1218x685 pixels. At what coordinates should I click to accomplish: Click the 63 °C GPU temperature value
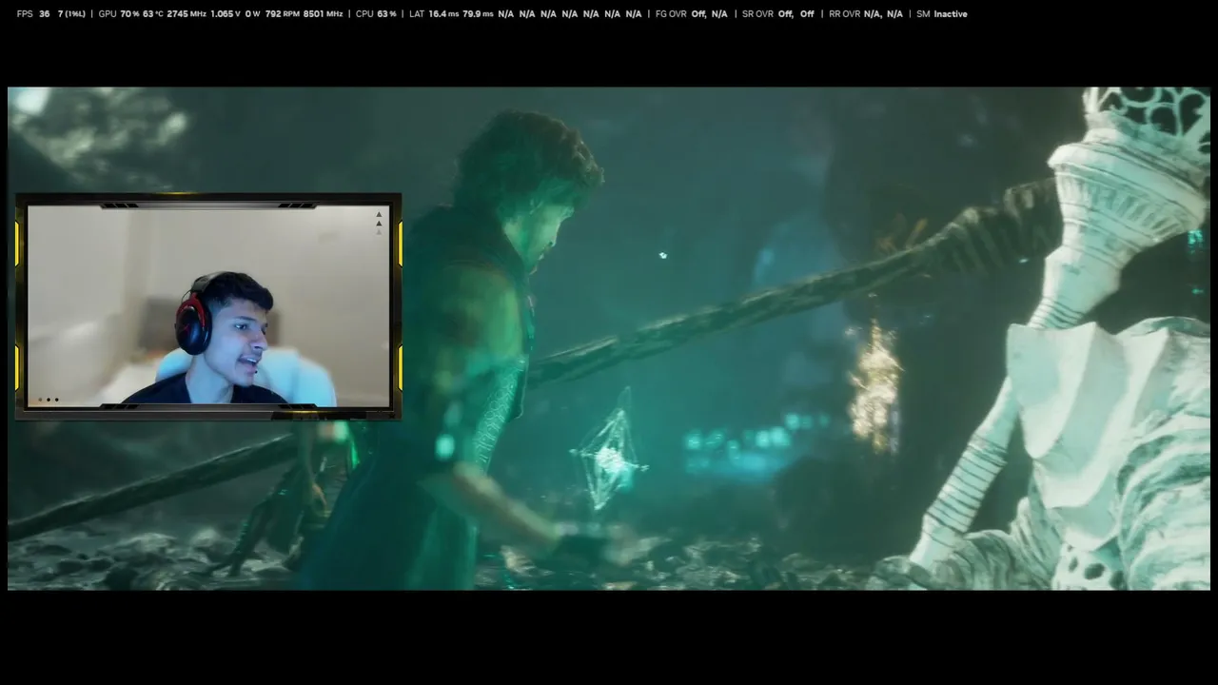(153, 14)
